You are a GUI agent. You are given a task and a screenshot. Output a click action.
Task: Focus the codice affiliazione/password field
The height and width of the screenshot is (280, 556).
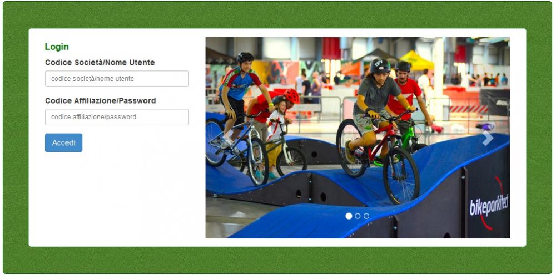[x=117, y=117]
